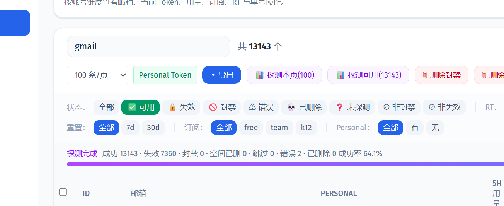
Task: Click 探测可用(13143) probe available button
Action: pyautogui.click(x=368, y=75)
